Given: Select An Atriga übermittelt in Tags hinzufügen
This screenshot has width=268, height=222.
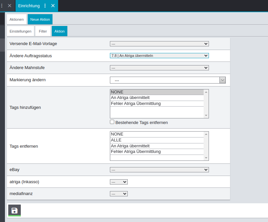Looking at the screenshot, I should coord(157,98).
